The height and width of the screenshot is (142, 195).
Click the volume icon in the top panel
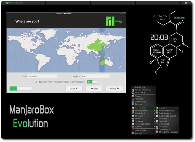tap(190, 3)
